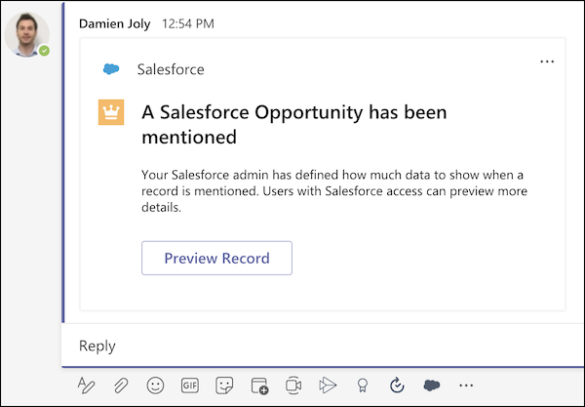Click the orange Opportunity crown icon

pos(111,112)
